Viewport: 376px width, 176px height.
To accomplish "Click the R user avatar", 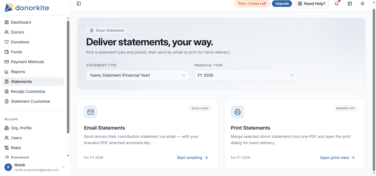I will click(8, 167).
